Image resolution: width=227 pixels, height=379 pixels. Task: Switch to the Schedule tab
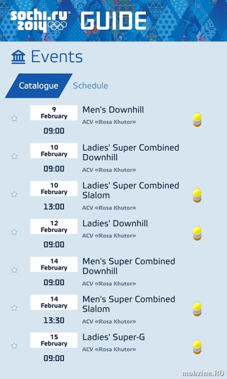(91, 85)
